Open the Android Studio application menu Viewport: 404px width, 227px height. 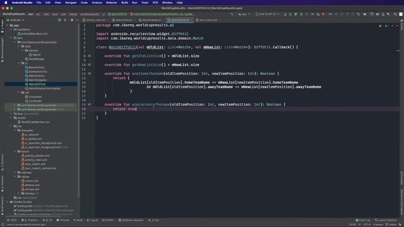(22, 3)
